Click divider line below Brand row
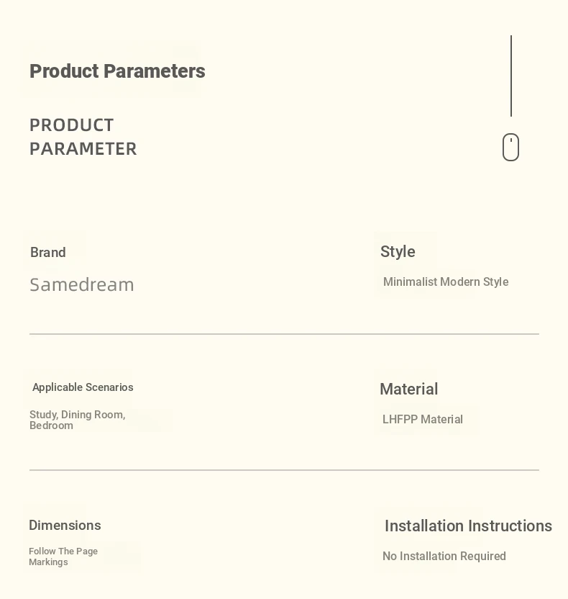The height and width of the screenshot is (599, 568). (284, 334)
